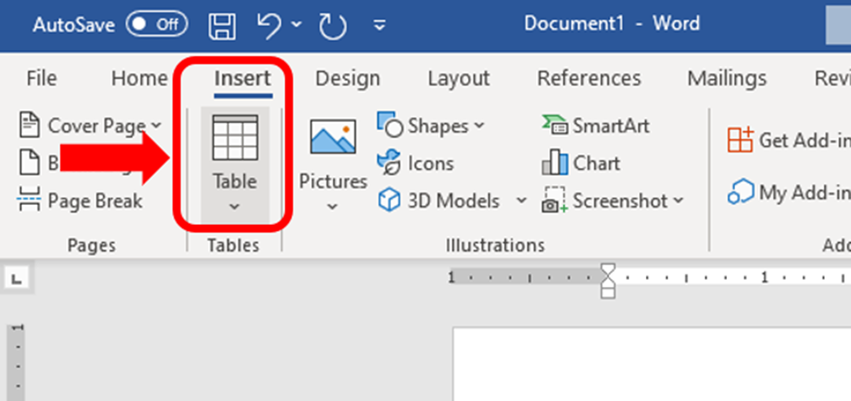Expand the 3D Models dropdown arrow

click(x=521, y=200)
